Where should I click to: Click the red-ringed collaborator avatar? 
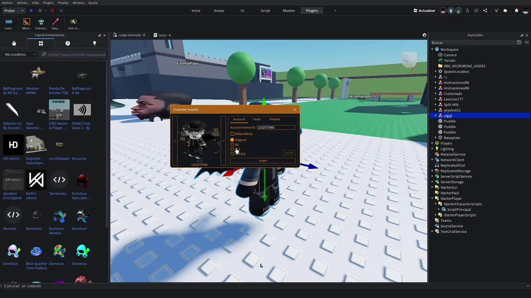tap(443, 10)
